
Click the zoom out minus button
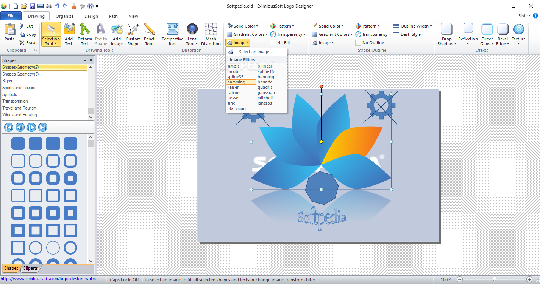[x=460, y=280]
